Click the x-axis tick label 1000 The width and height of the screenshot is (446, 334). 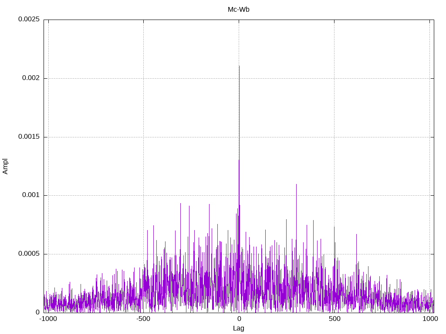(430, 319)
